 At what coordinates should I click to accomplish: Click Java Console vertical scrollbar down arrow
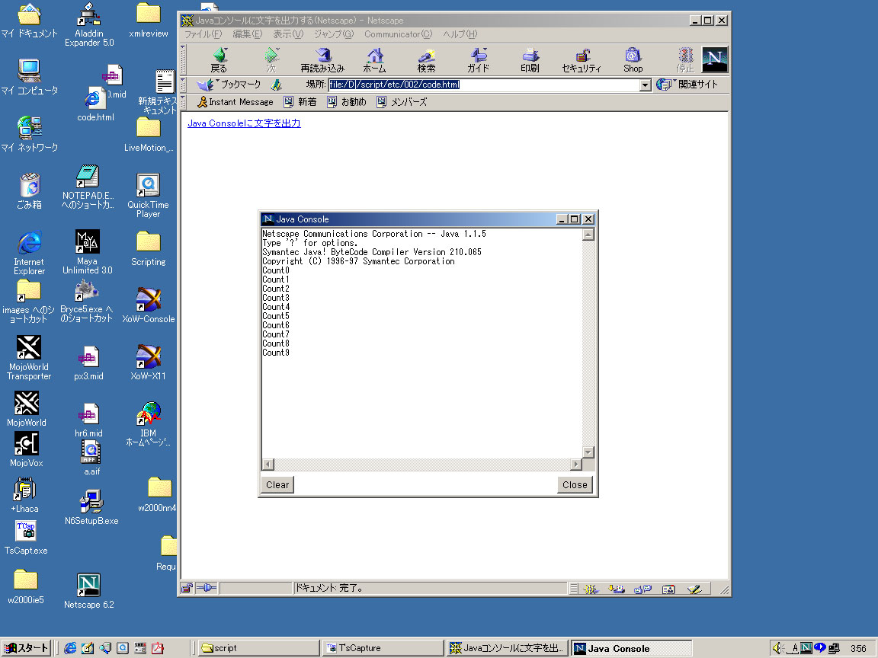point(588,452)
